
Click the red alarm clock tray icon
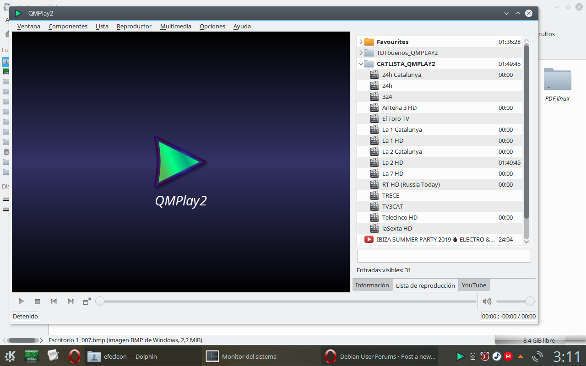pos(485,356)
